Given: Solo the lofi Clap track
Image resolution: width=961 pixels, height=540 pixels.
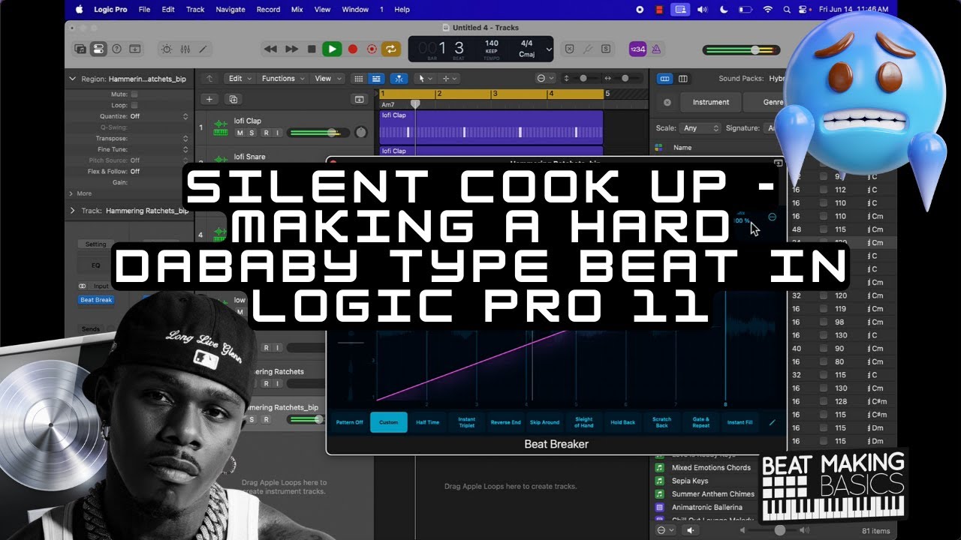Looking at the screenshot, I should click(x=252, y=133).
